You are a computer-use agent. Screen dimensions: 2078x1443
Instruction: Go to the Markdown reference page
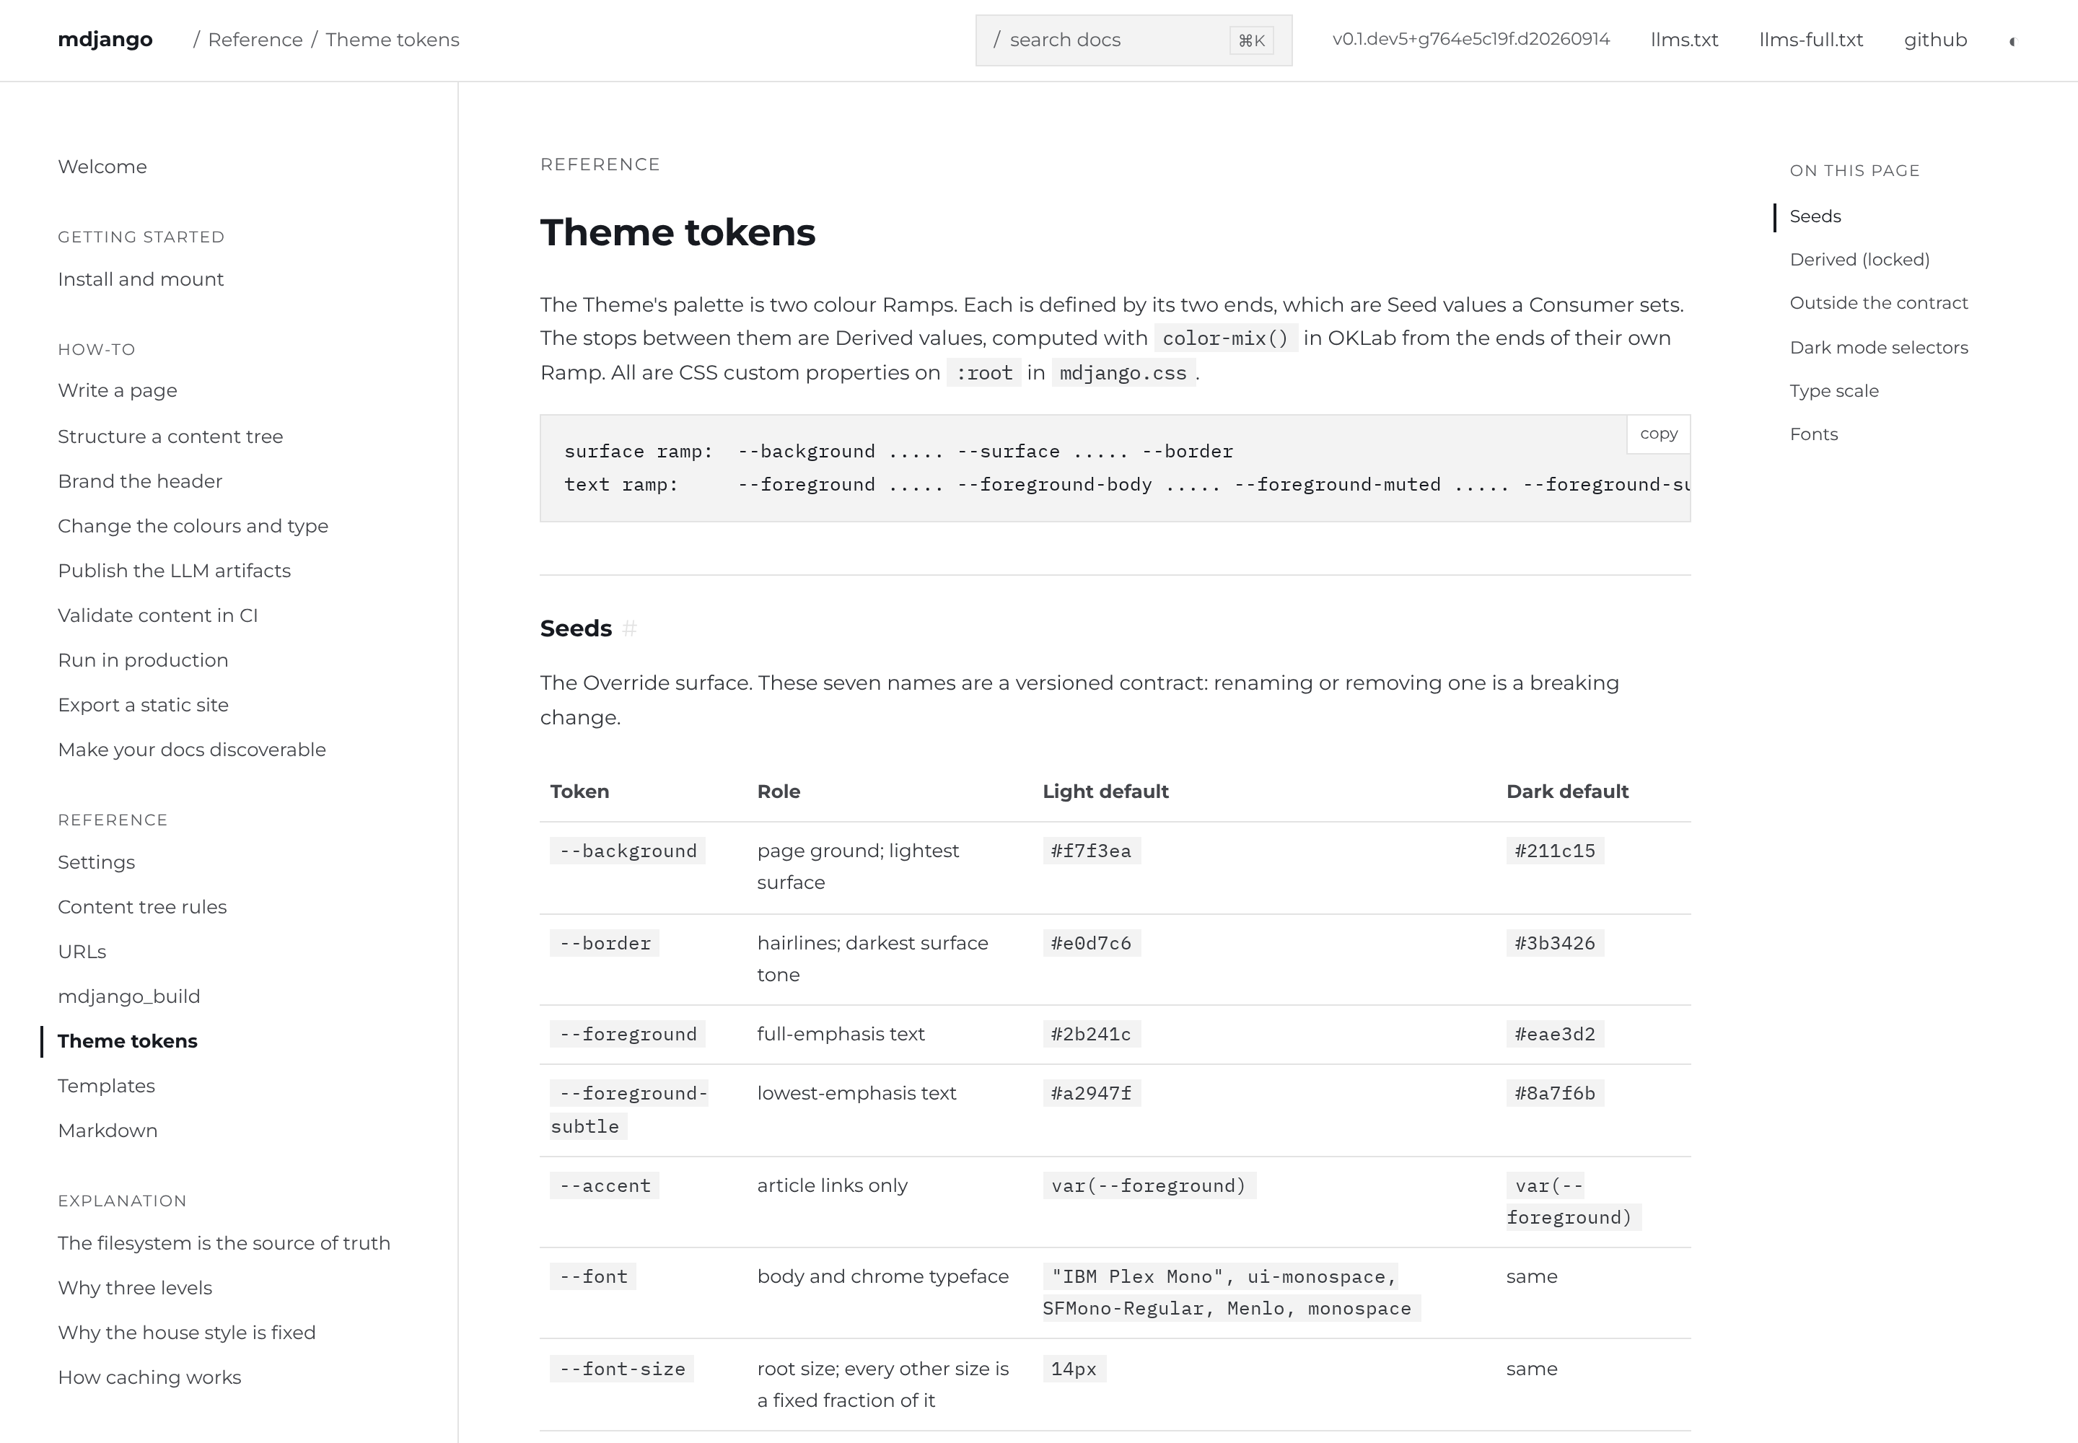click(x=108, y=1131)
